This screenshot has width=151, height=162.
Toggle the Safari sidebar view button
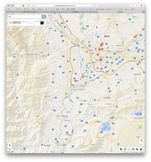(x=96, y=6)
